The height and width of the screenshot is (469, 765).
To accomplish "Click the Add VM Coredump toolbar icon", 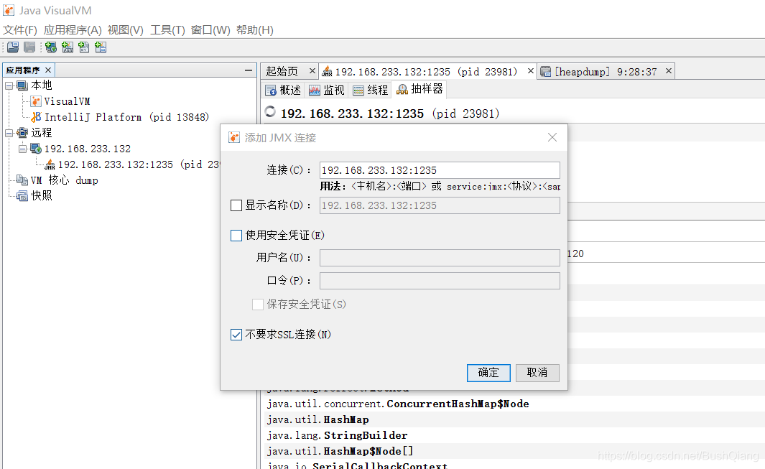I will click(84, 47).
